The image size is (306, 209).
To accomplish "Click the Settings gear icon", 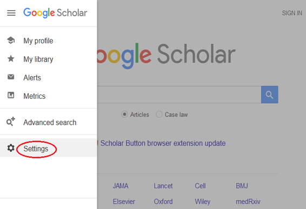I will point(11,148).
